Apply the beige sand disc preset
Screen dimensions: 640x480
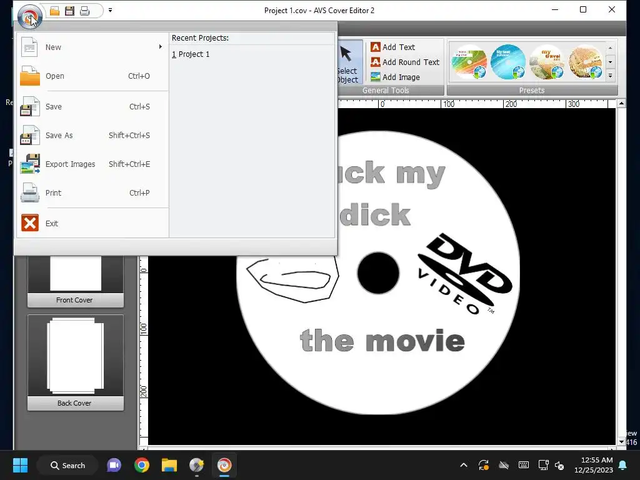click(586, 62)
